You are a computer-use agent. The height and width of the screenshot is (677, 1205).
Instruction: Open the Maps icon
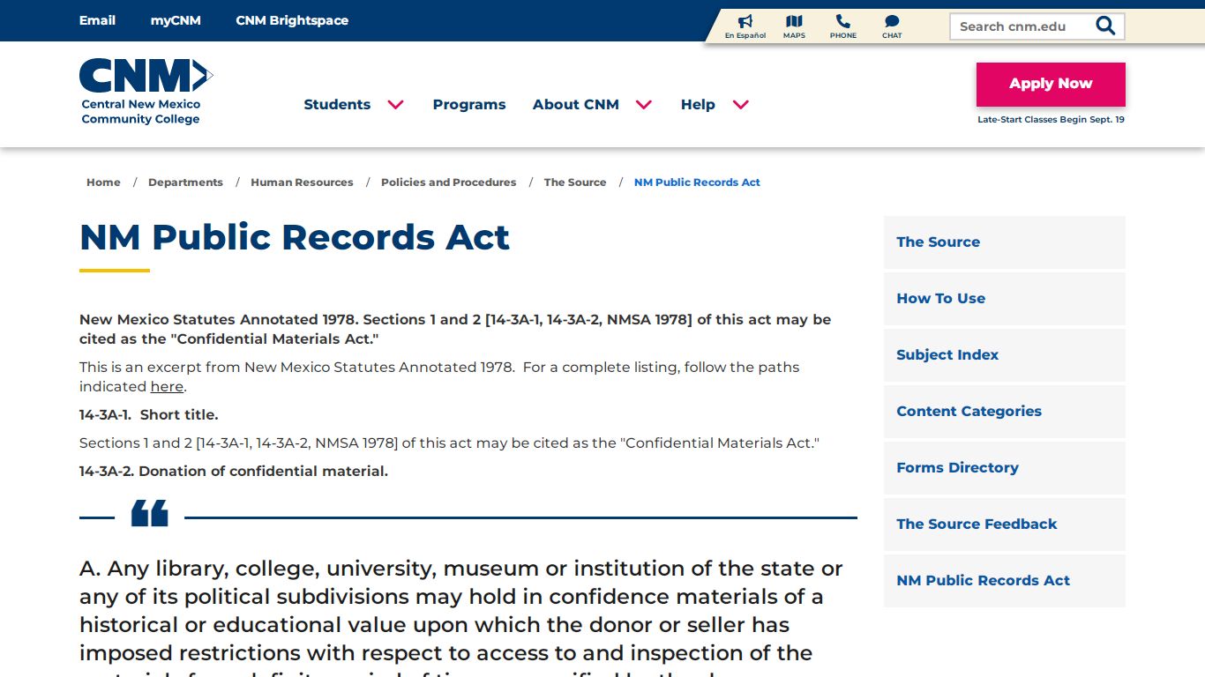tap(794, 21)
